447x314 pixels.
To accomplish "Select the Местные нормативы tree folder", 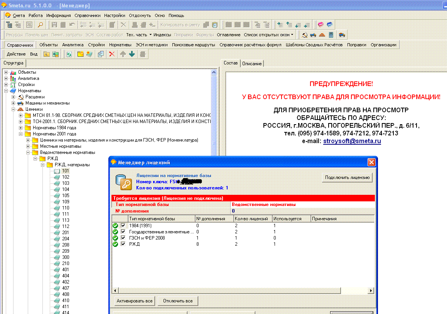I will [61, 146].
